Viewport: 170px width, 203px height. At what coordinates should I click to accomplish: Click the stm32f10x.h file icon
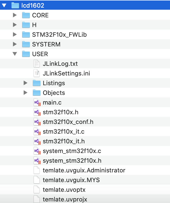tap(37, 112)
